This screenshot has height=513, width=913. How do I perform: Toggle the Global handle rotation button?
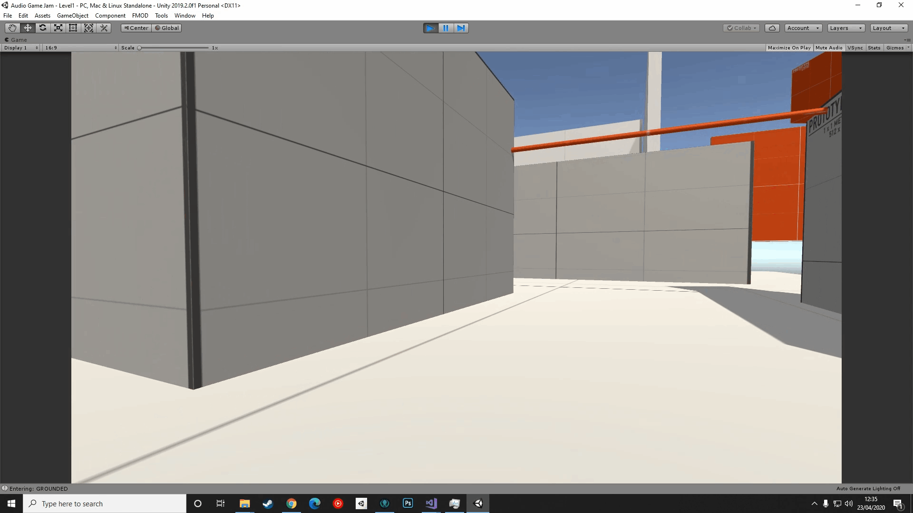click(x=167, y=28)
